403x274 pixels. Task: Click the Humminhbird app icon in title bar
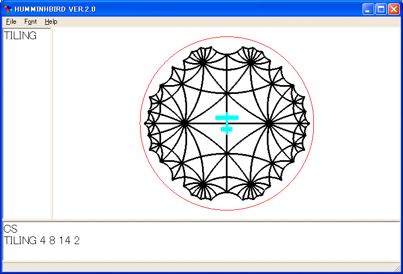tap(8, 9)
